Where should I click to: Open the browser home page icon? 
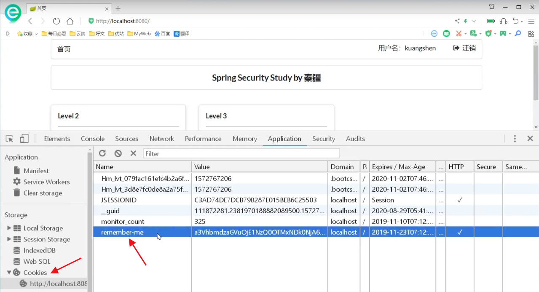(70, 21)
